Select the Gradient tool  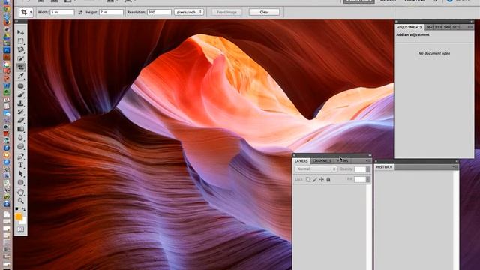[20, 129]
